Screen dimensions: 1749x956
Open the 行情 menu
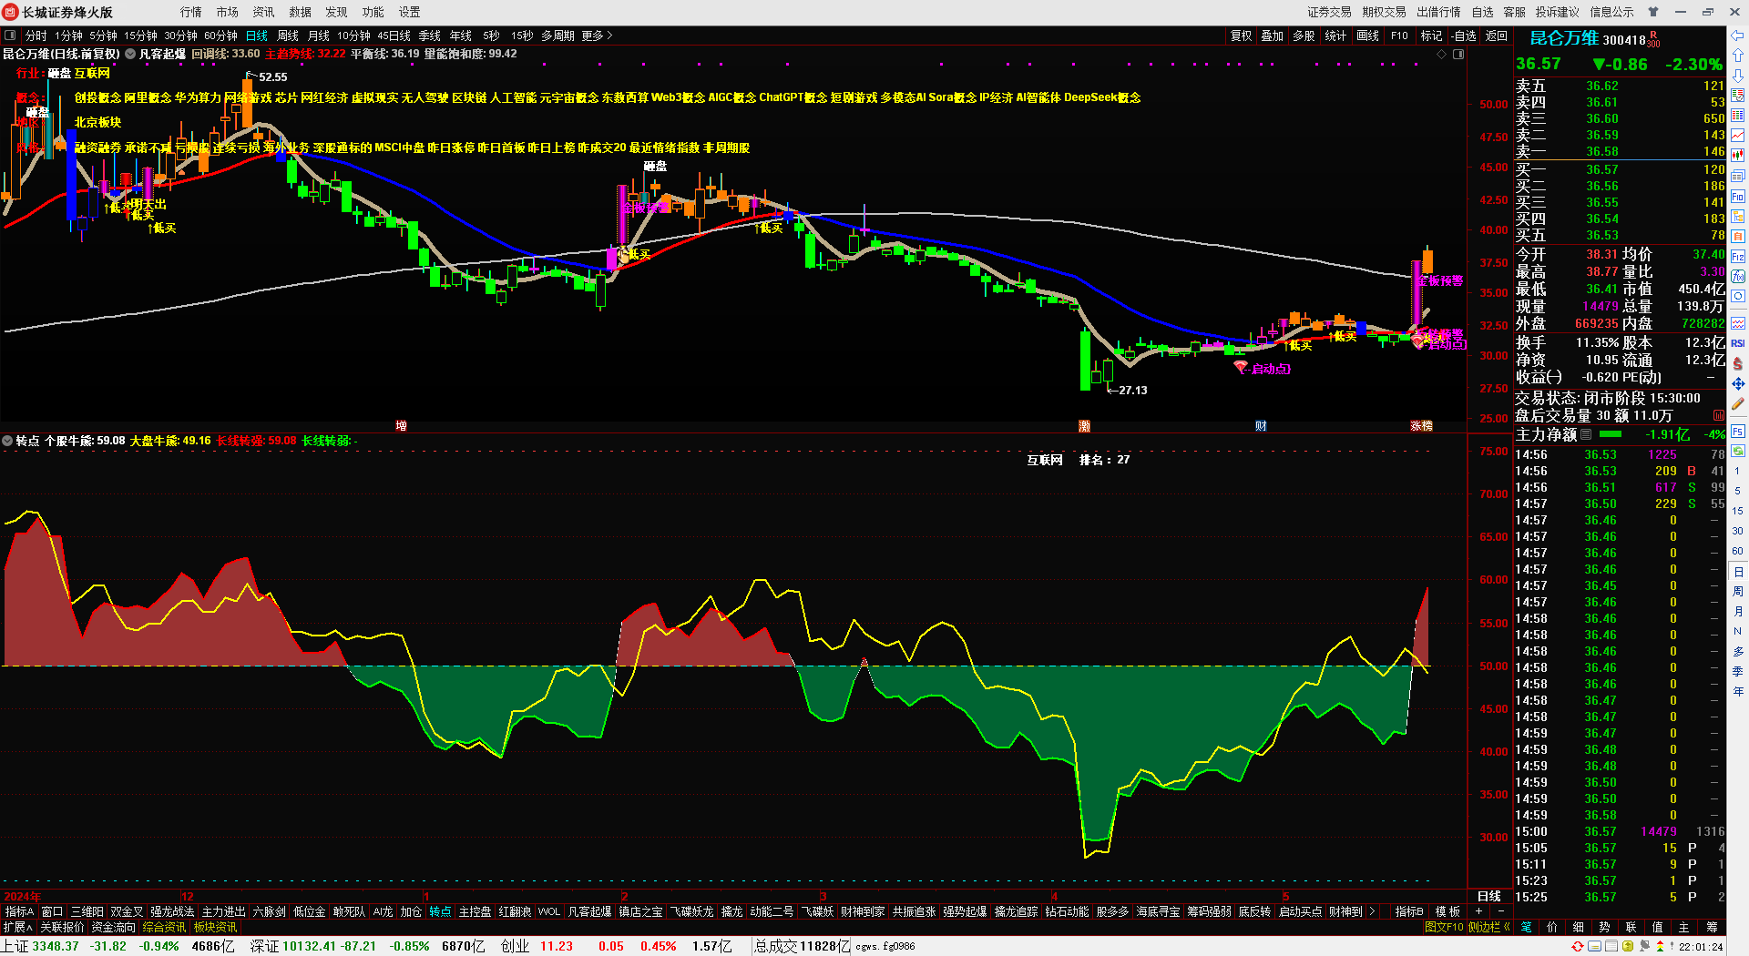click(191, 12)
